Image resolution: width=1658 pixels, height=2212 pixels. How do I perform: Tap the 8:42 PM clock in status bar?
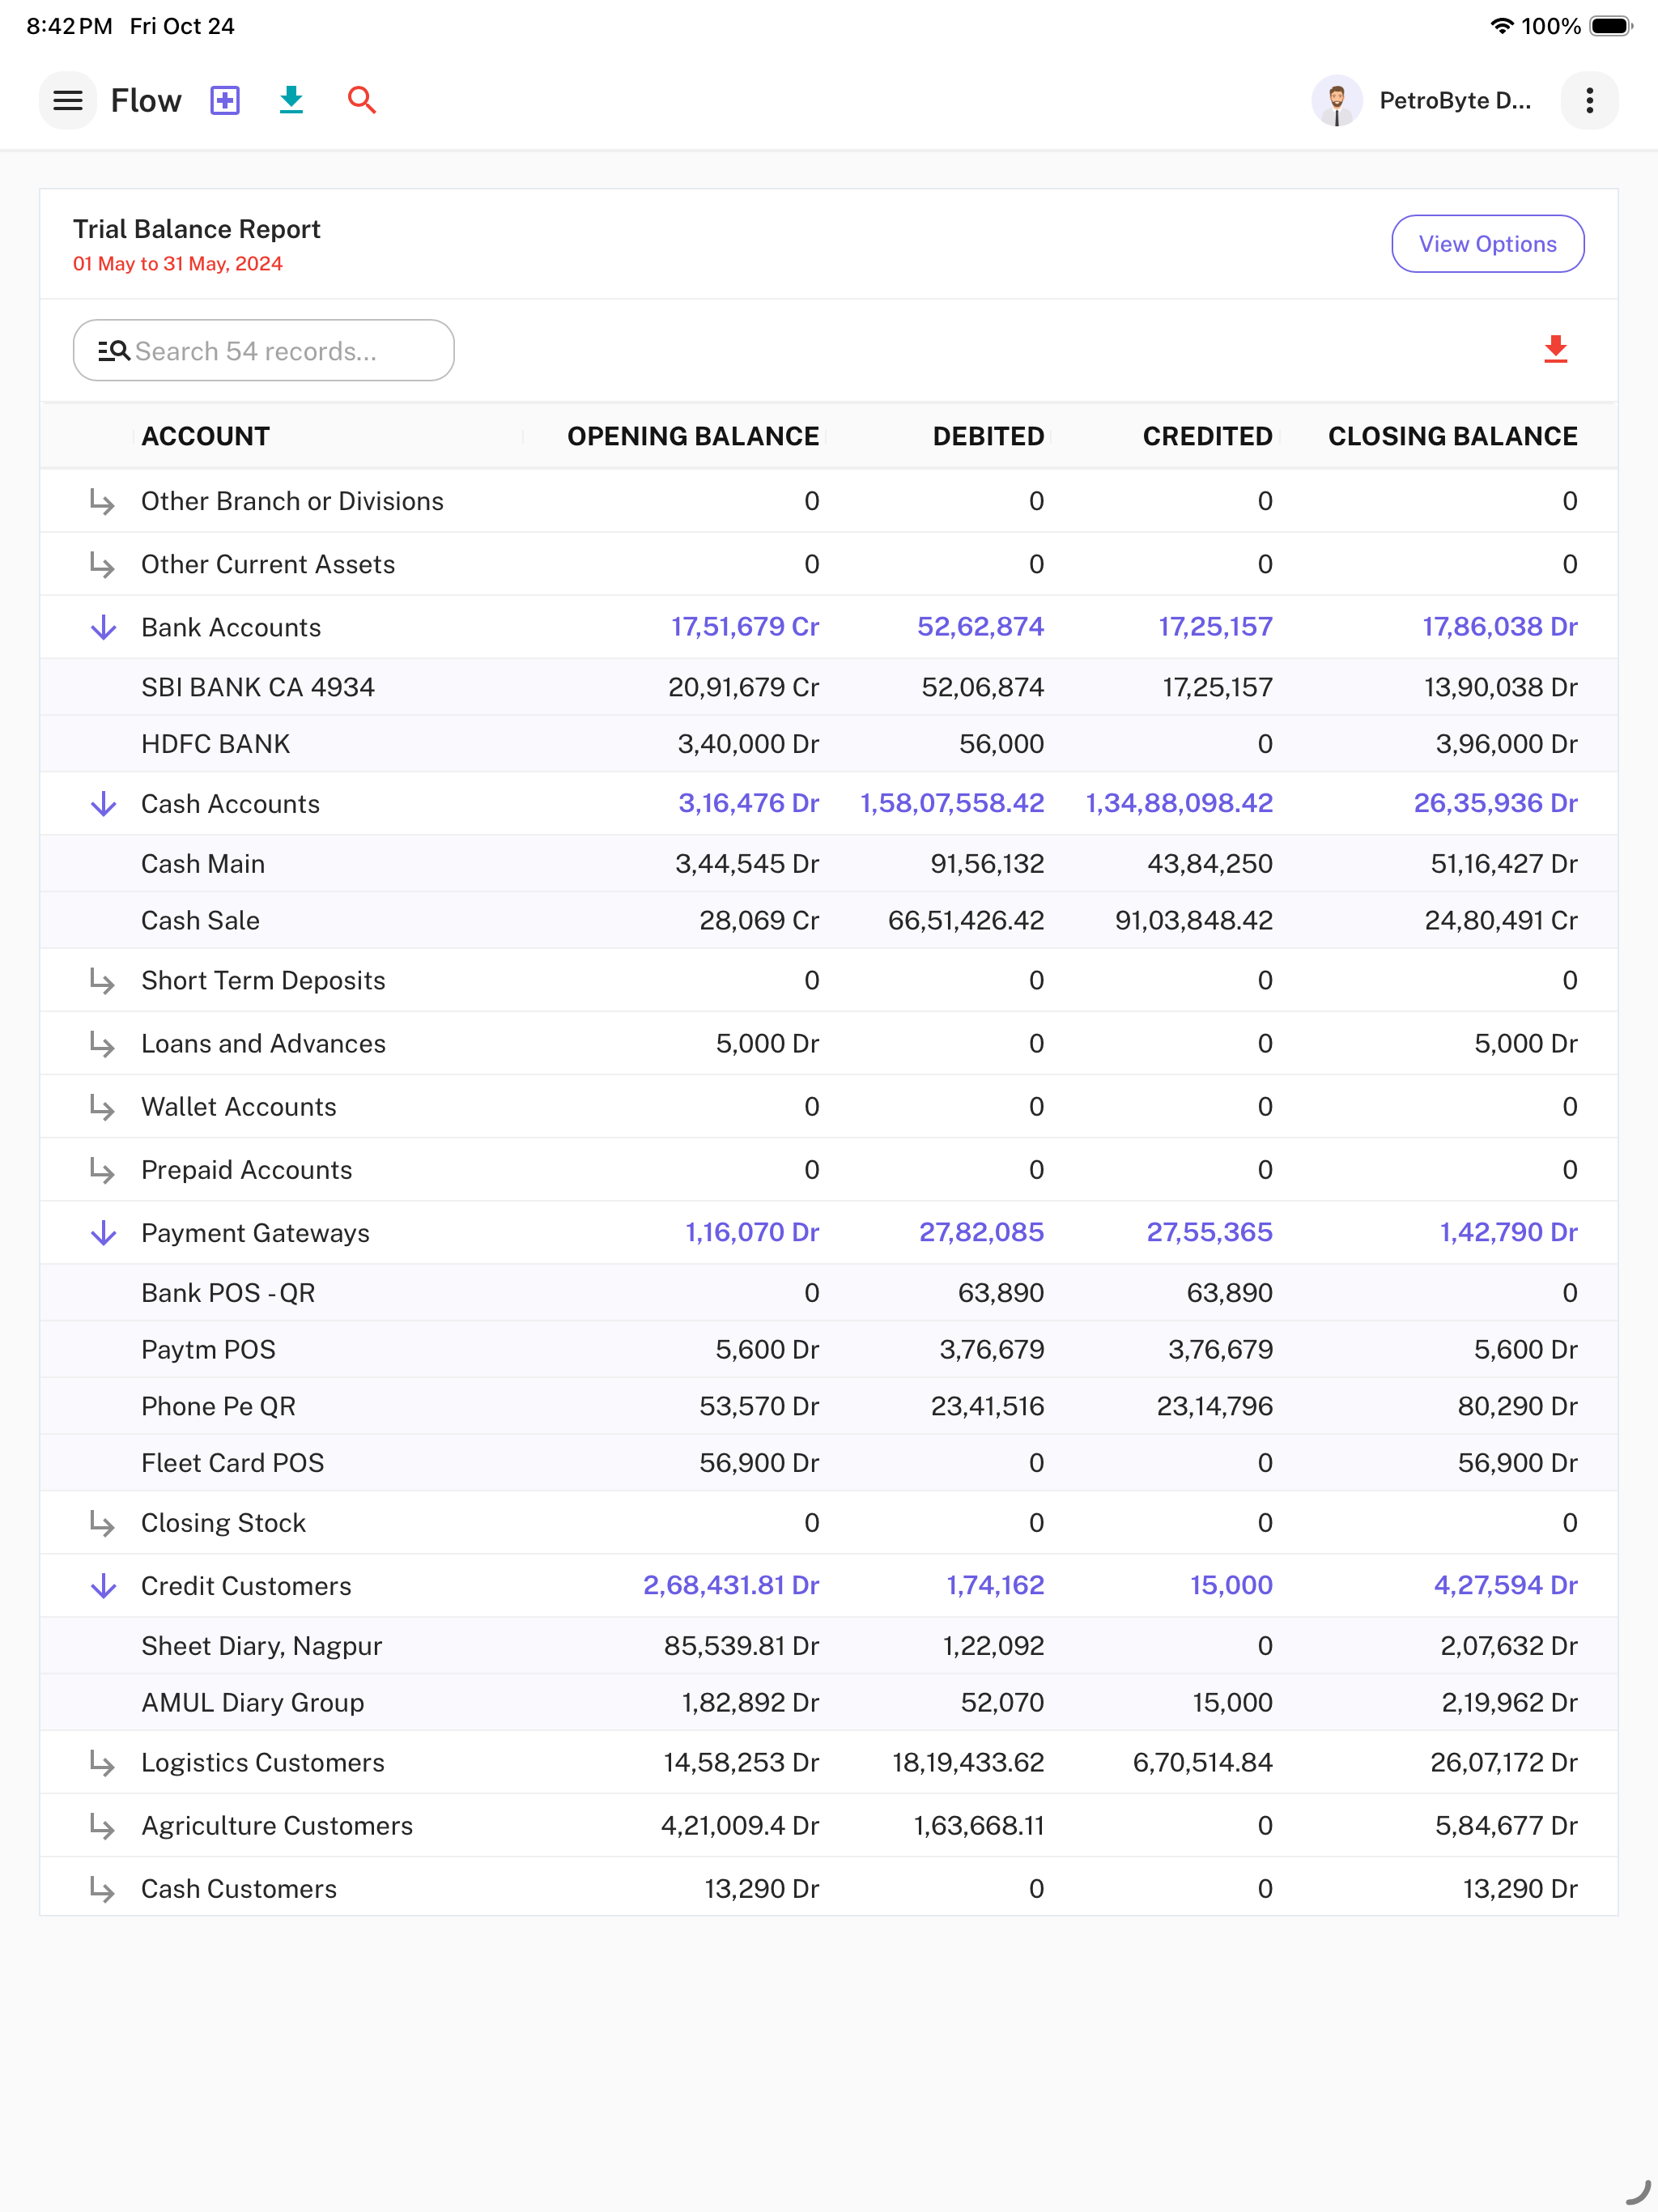[x=69, y=26]
